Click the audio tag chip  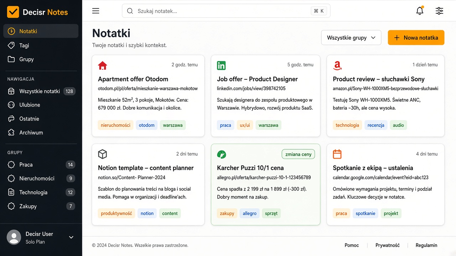(398, 125)
